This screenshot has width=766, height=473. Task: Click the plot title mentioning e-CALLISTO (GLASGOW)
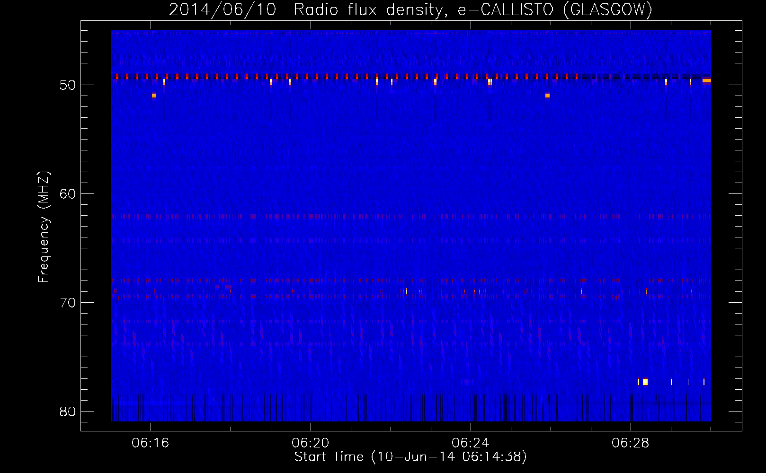(410, 9)
